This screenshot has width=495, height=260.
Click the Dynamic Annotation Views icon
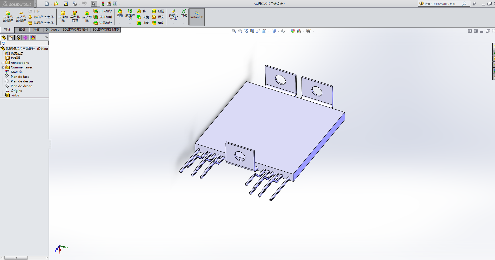click(x=258, y=31)
